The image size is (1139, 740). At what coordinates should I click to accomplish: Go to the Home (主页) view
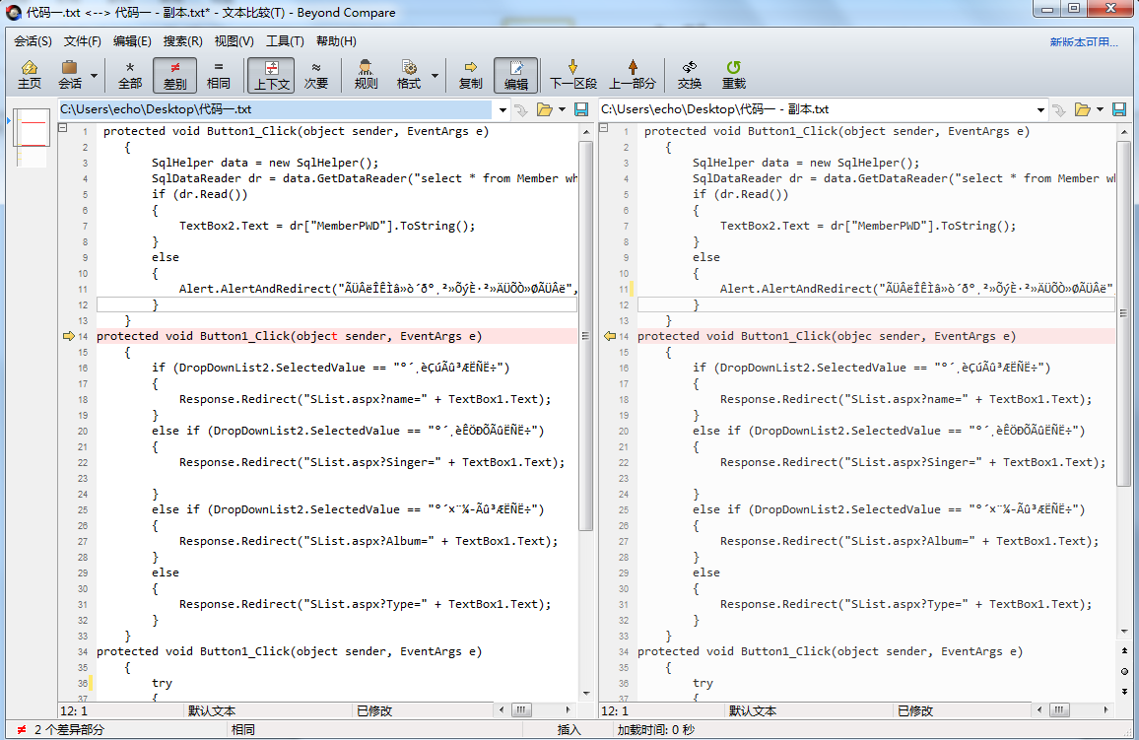[30, 75]
